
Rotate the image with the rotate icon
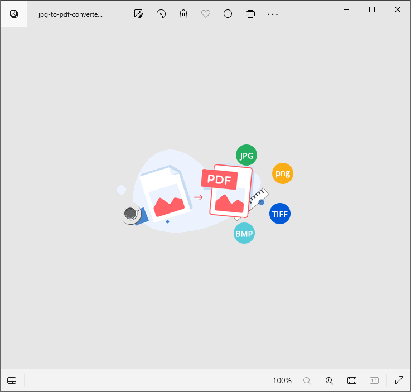pyautogui.click(x=161, y=14)
